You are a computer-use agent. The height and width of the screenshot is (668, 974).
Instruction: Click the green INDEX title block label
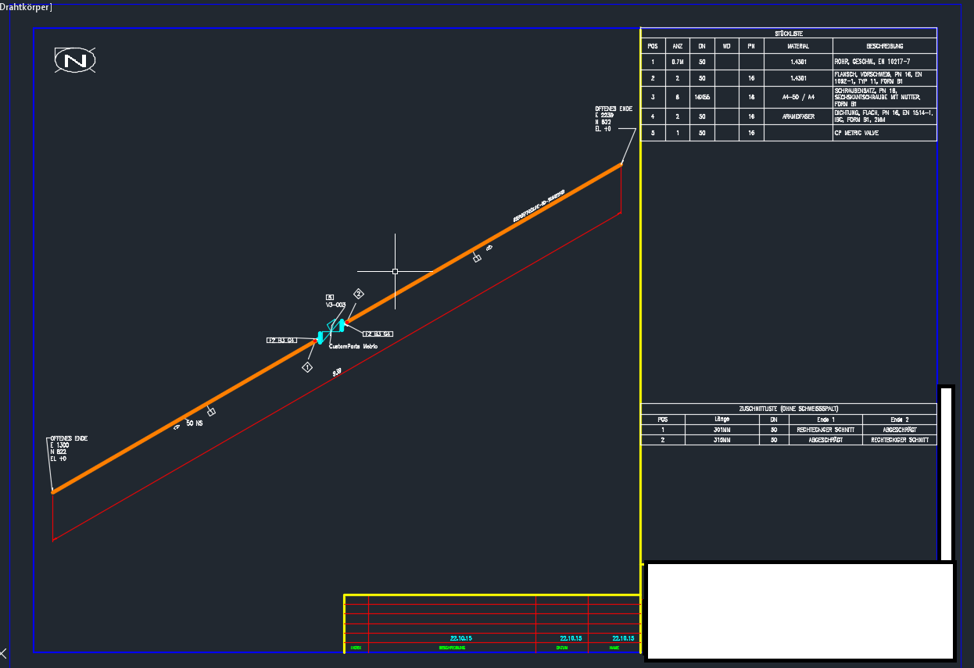[356, 648]
